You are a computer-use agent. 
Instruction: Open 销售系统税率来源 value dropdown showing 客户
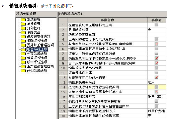coord(157,82)
